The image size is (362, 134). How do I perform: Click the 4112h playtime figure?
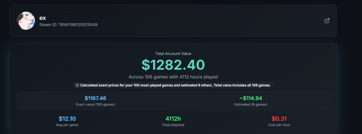(173, 119)
